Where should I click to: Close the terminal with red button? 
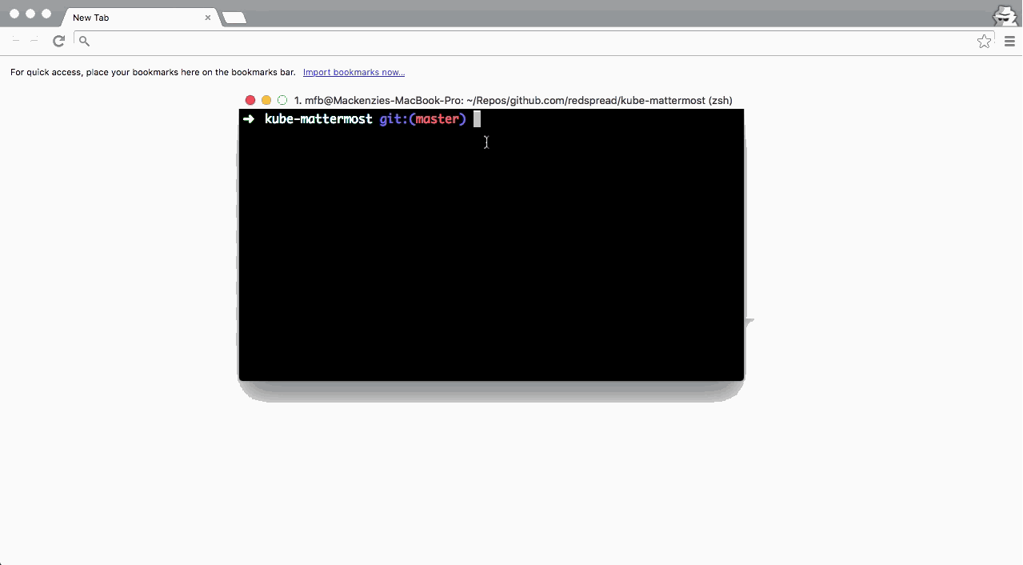pyautogui.click(x=250, y=100)
